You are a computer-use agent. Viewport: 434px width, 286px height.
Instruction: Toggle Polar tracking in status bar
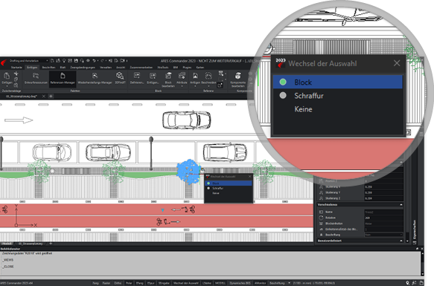tap(129, 283)
